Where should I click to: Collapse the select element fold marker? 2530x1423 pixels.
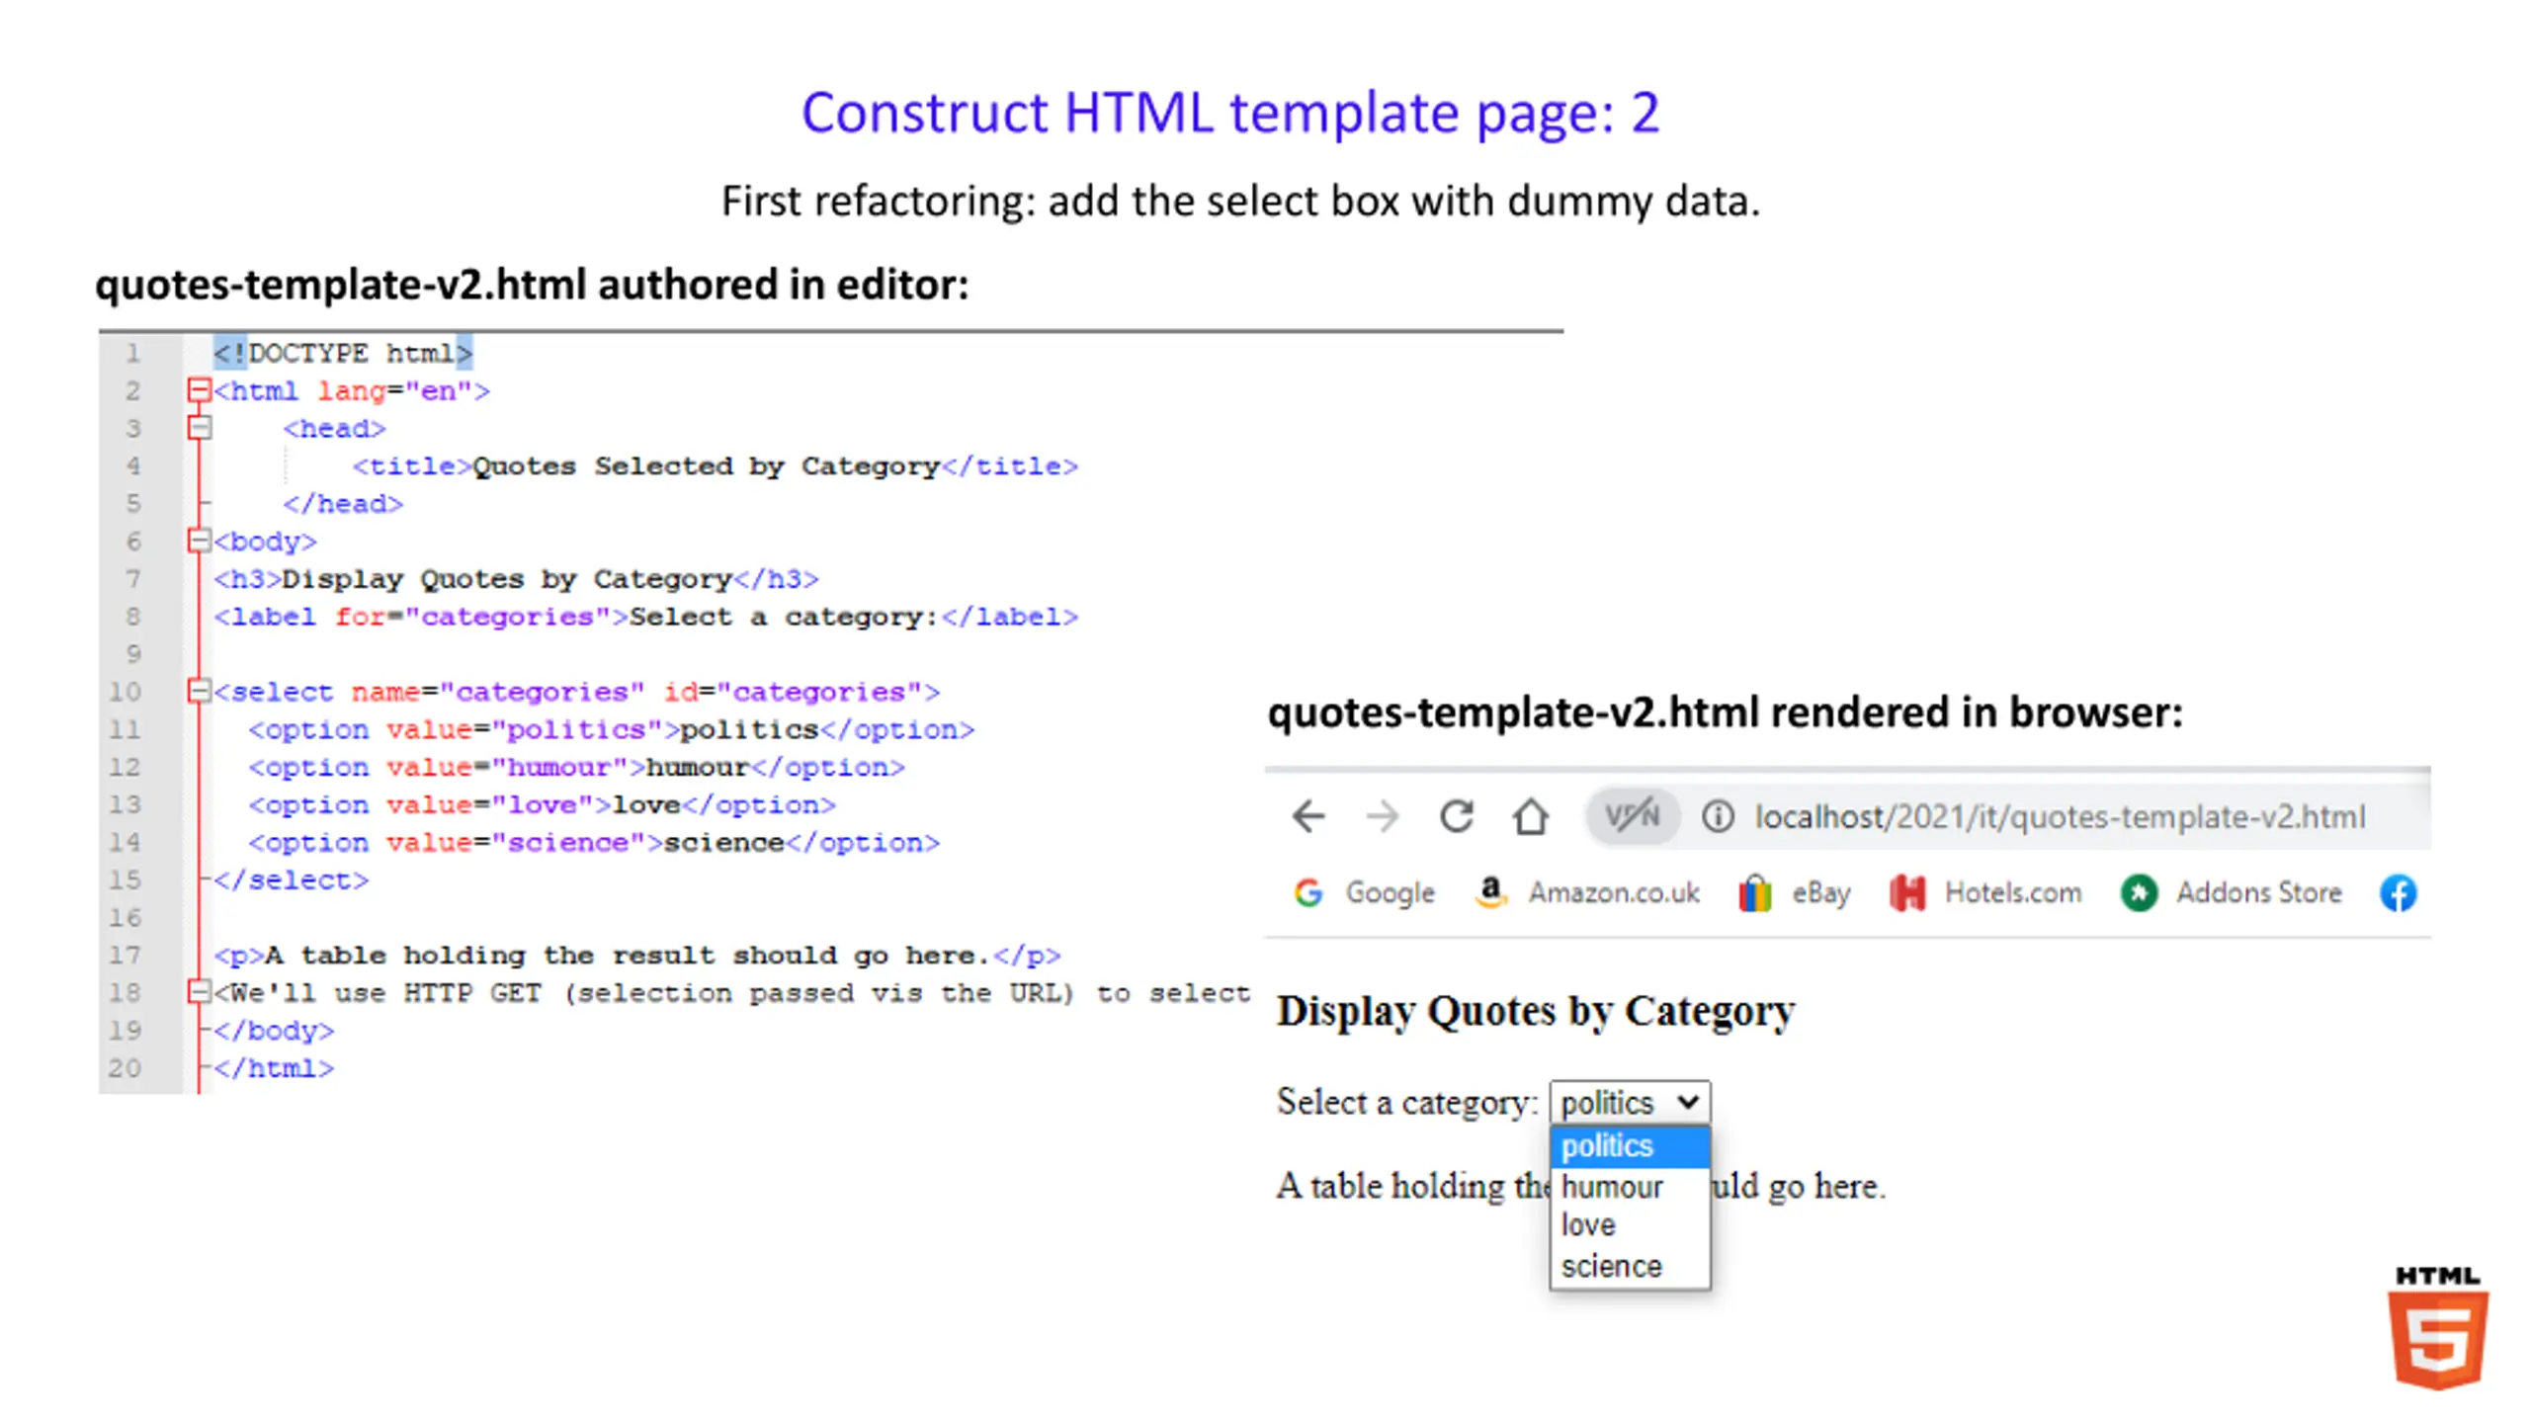click(x=199, y=691)
